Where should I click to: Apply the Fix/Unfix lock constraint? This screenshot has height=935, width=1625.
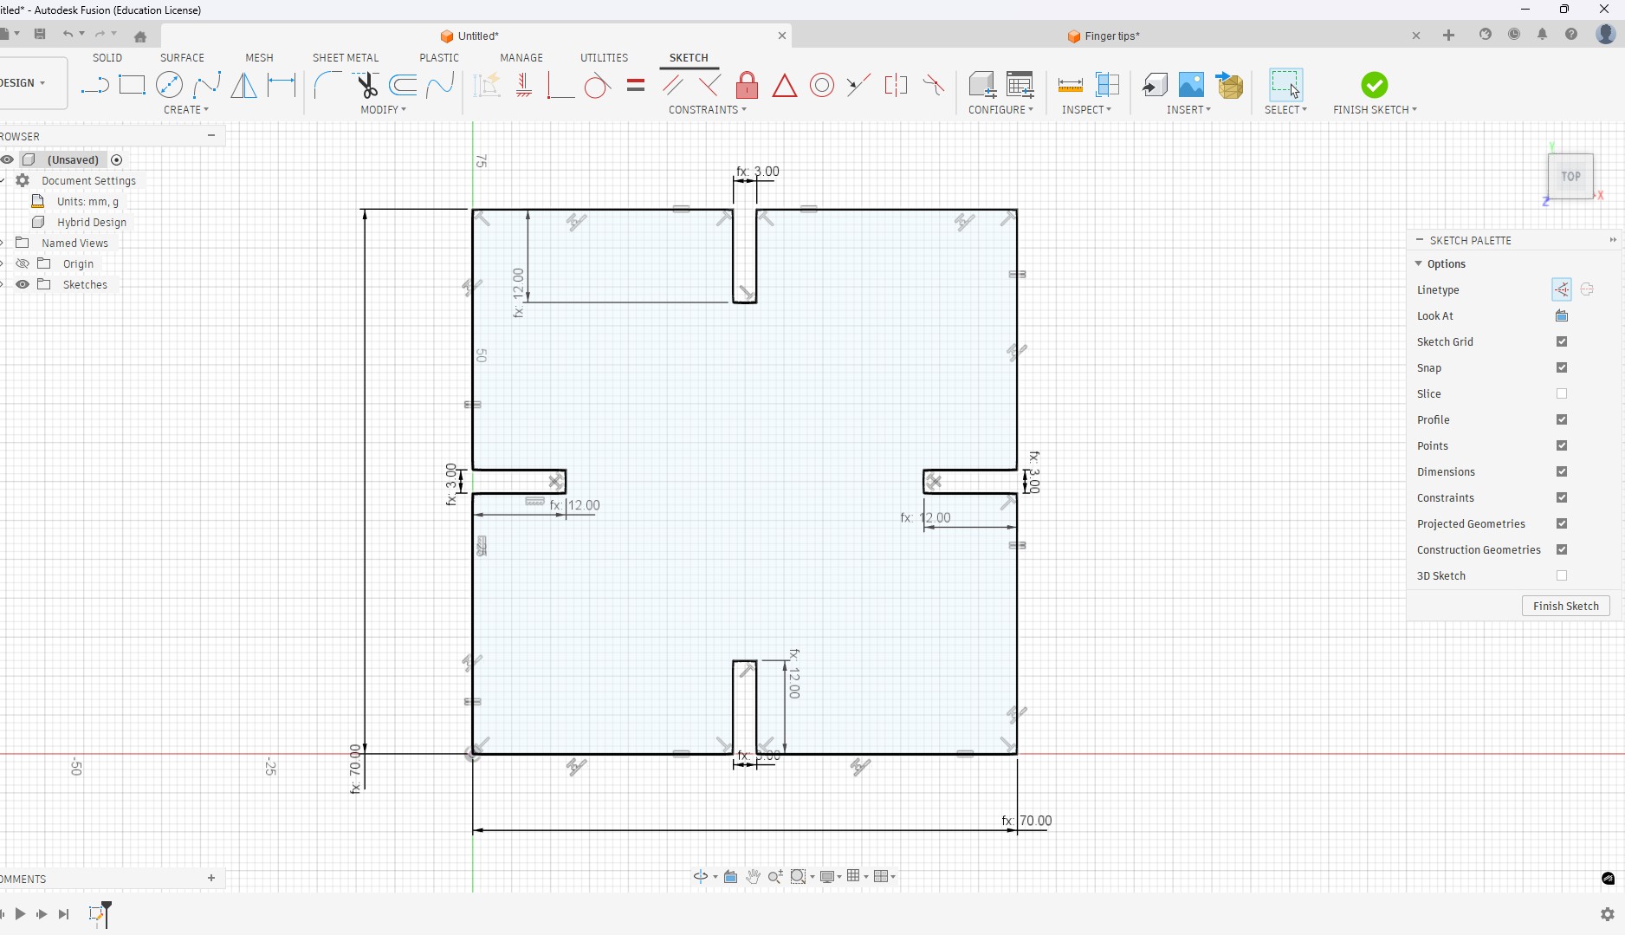(747, 85)
